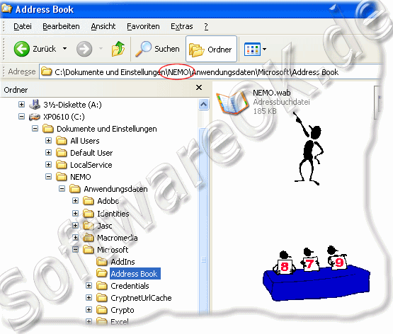Select the Anwendungsdaten folder icon

[x=74, y=189]
